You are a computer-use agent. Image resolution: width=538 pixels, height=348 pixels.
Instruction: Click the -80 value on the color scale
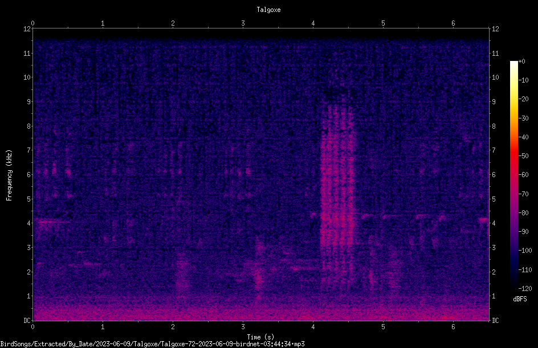pyautogui.click(x=523, y=213)
